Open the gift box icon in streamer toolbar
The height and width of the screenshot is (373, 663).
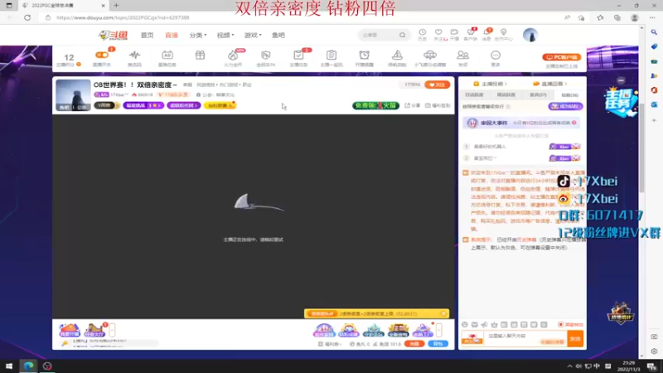[x=200, y=55]
